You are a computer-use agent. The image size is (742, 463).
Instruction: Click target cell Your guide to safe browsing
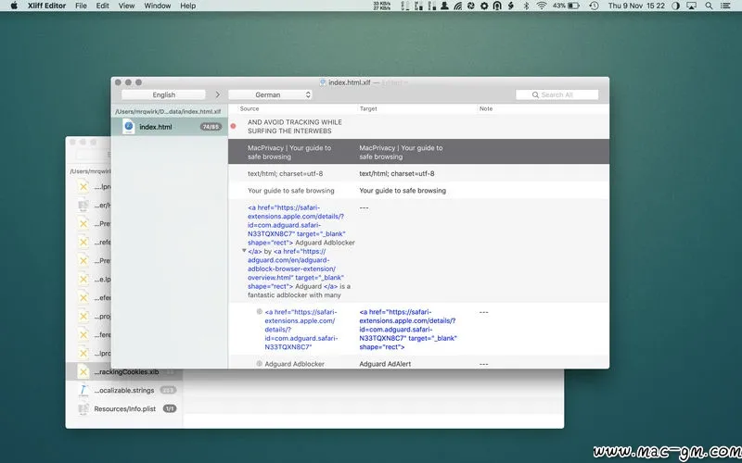403,191
